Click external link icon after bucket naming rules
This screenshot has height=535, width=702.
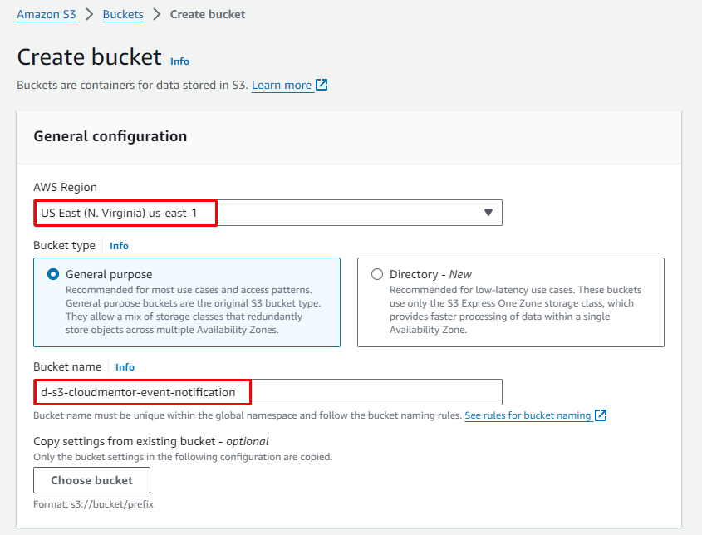click(601, 415)
